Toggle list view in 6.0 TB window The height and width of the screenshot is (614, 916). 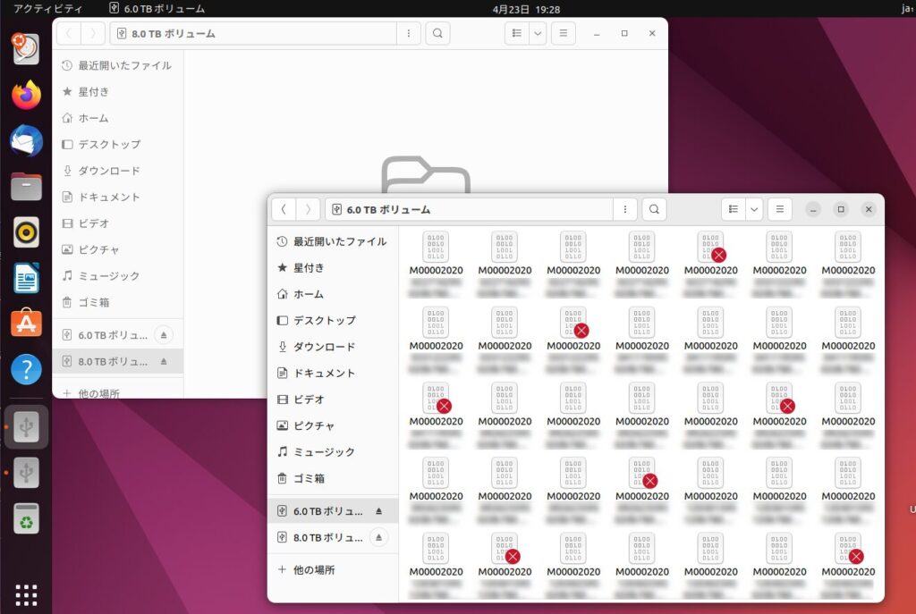point(734,209)
